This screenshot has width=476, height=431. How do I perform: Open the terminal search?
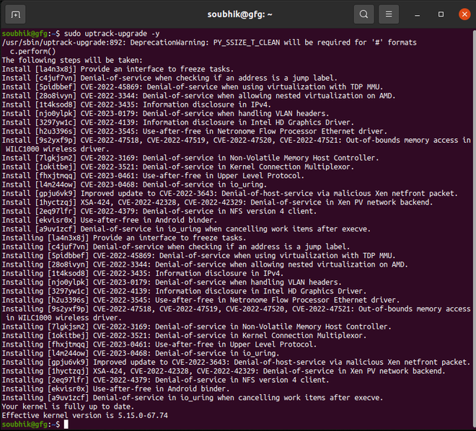coord(363,14)
